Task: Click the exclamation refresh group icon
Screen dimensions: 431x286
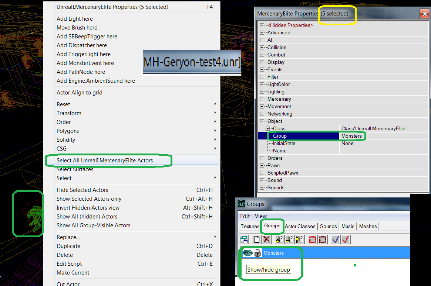Action: pos(300,240)
